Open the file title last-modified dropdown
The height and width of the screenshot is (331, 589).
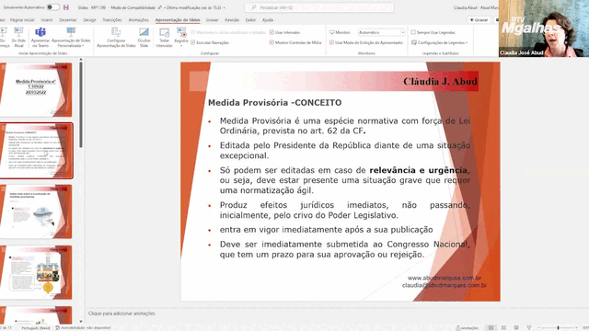(225, 7)
